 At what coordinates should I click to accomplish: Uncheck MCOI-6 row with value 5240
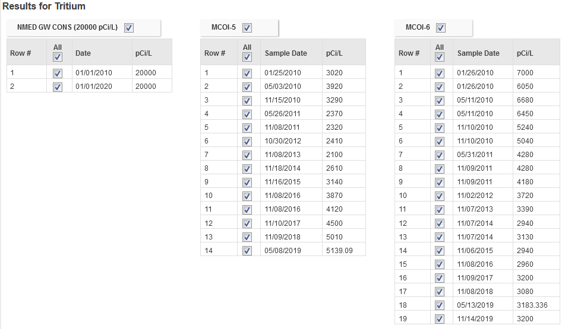point(440,128)
